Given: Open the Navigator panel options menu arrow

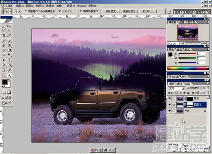Looking at the screenshot, I should [208, 22].
